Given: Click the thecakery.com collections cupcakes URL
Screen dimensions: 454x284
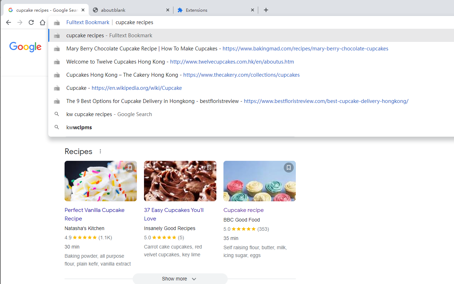Looking at the screenshot, I should click(242, 75).
